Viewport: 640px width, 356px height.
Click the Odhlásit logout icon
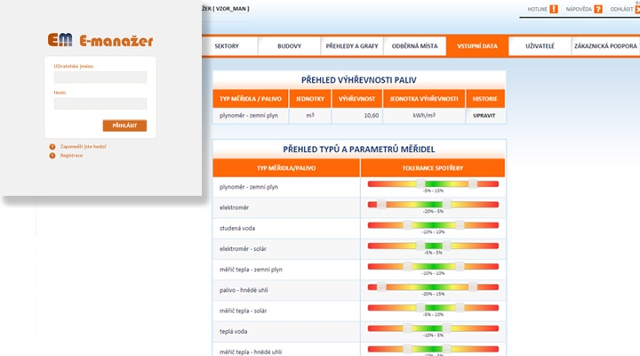[x=637, y=9]
